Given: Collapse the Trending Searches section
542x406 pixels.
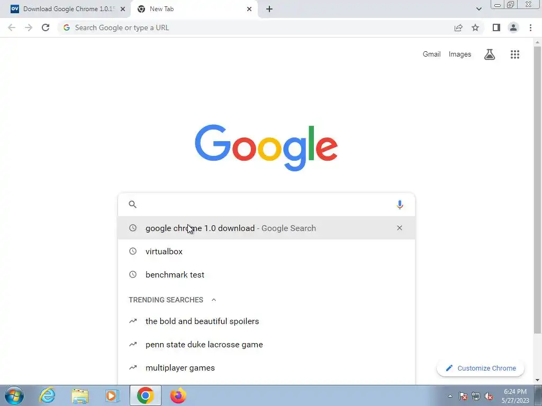Looking at the screenshot, I should (x=214, y=300).
